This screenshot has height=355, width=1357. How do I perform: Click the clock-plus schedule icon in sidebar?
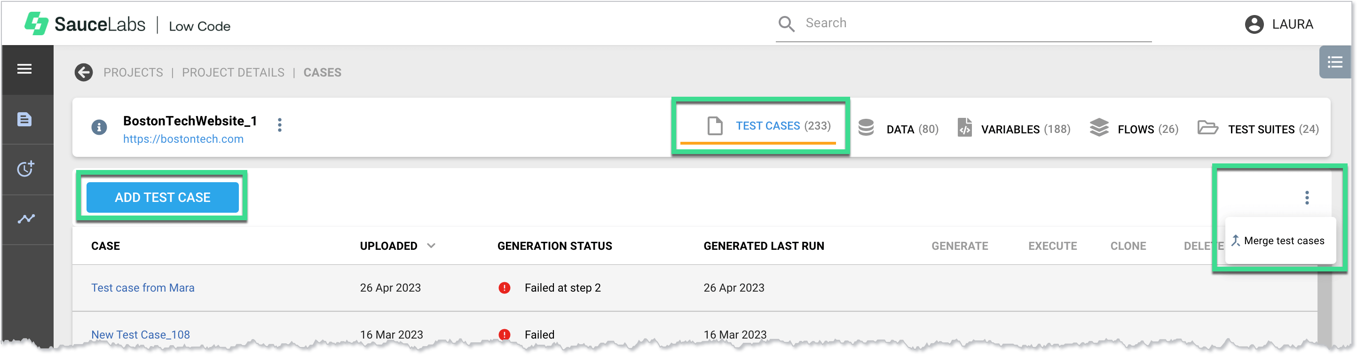click(x=25, y=169)
